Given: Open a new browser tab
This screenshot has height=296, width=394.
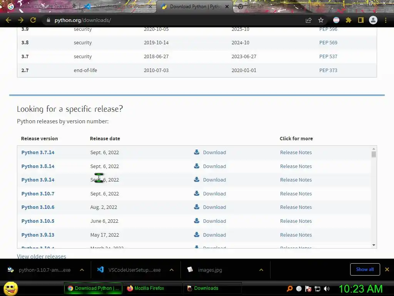Looking at the screenshot, I should [317, 7].
